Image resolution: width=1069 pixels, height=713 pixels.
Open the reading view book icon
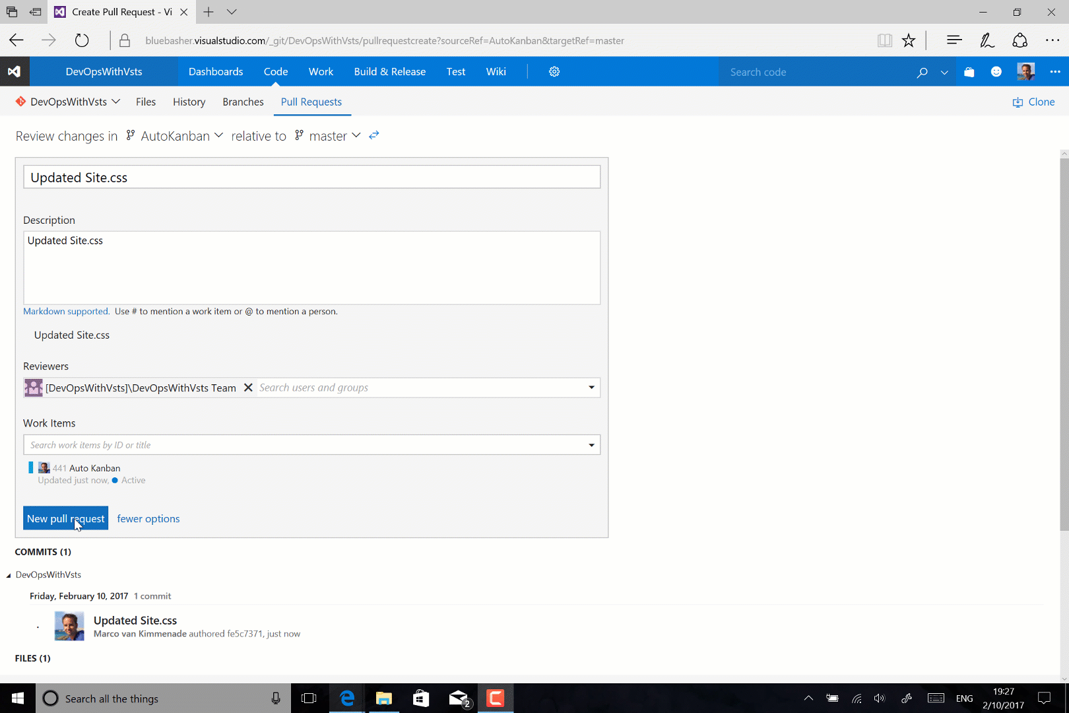tap(885, 40)
